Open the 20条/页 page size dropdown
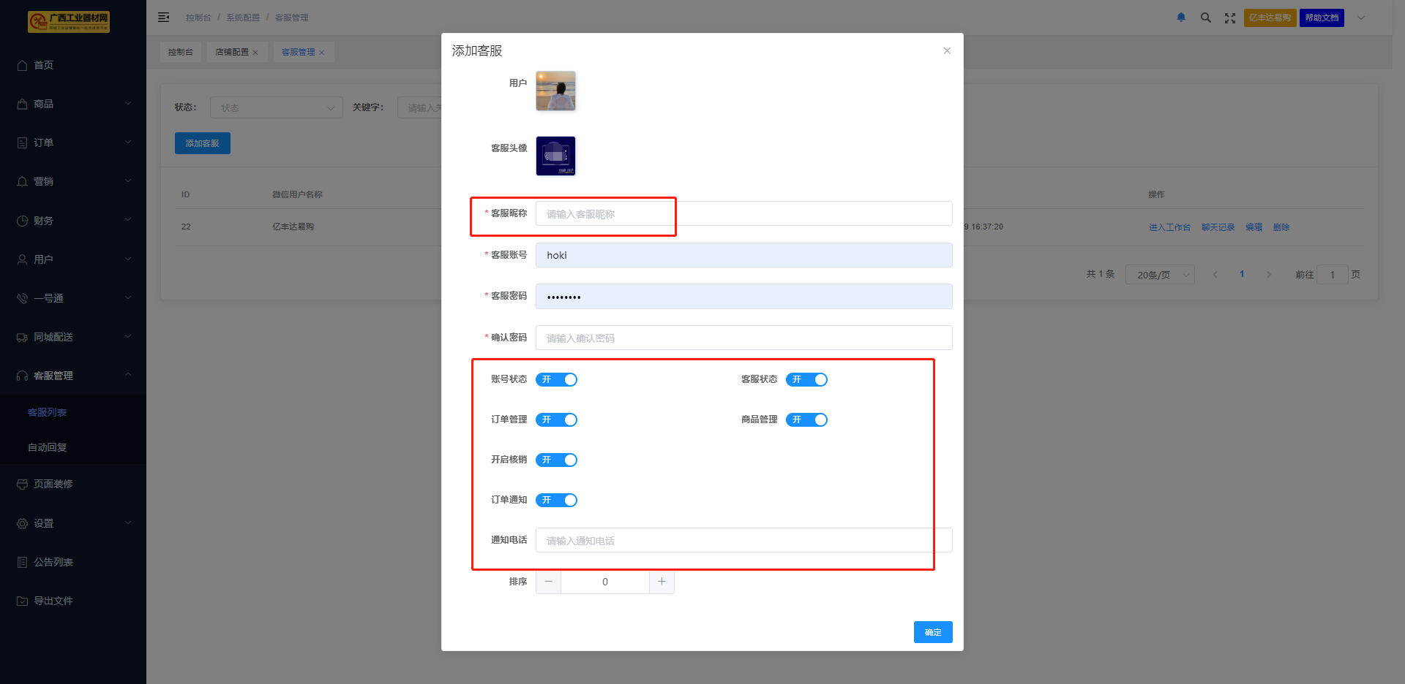The image size is (1405, 684). pos(1159,275)
